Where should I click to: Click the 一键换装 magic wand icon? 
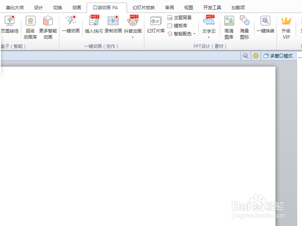[x=265, y=21]
